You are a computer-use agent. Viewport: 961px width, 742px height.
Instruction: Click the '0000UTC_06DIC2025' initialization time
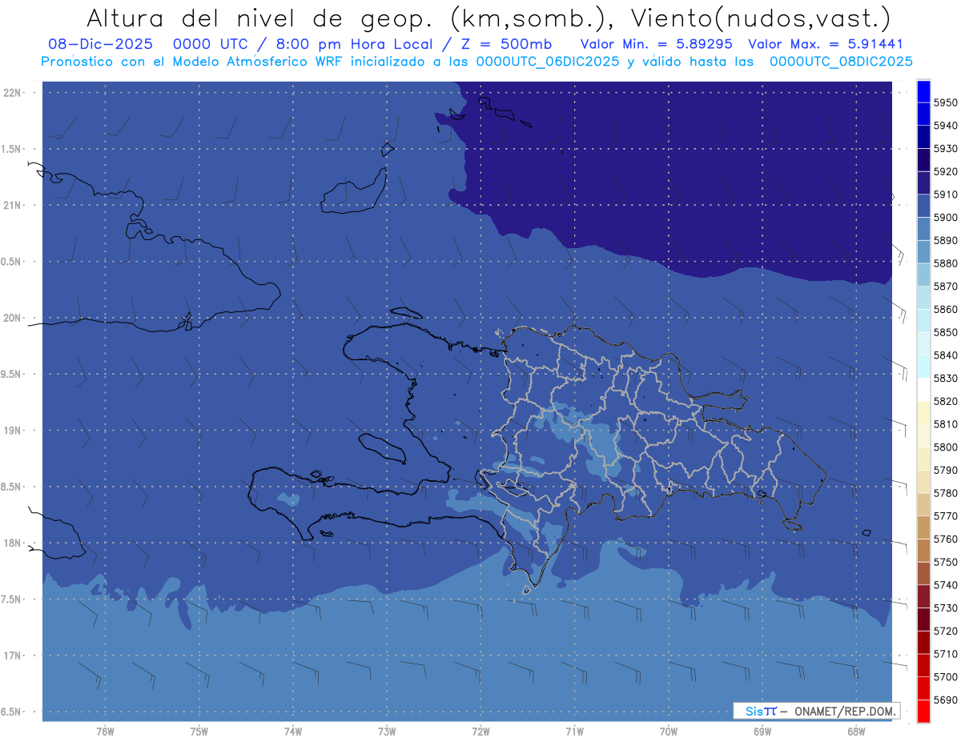coord(547,62)
